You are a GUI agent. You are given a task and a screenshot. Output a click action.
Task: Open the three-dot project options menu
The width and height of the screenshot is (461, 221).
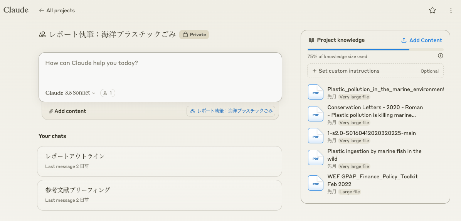pyautogui.click(x=451, y=10)
